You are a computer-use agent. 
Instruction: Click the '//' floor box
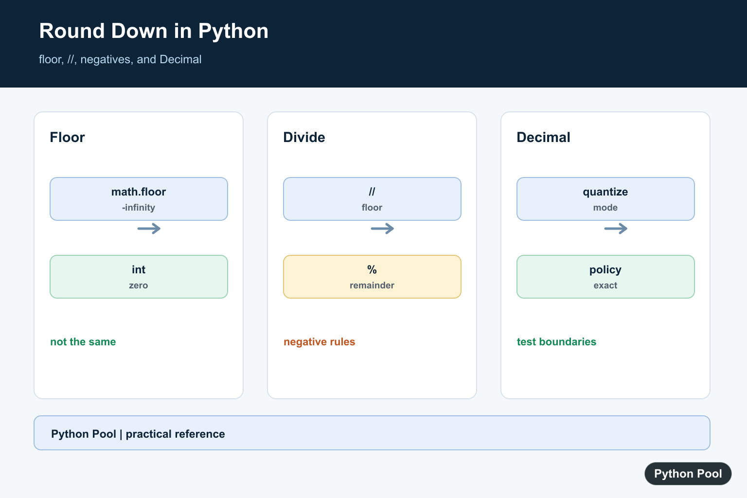point(372,199)
